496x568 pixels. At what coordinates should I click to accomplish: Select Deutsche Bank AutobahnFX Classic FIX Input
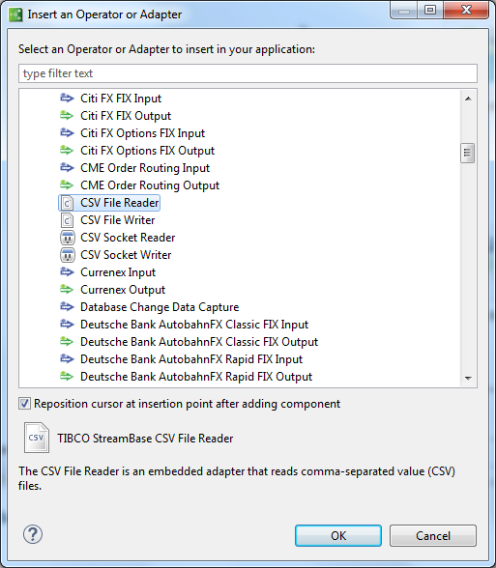click(x=194, y=325)
